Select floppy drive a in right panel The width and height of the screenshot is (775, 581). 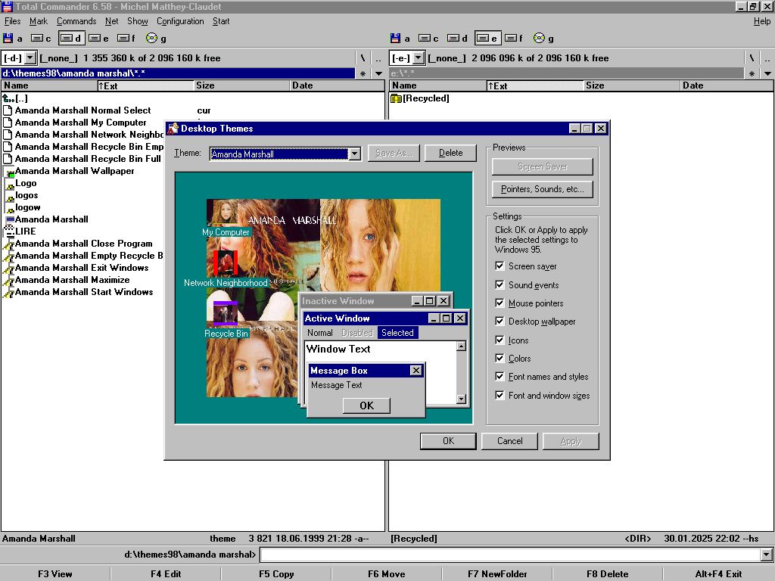(x=400, y=38)
